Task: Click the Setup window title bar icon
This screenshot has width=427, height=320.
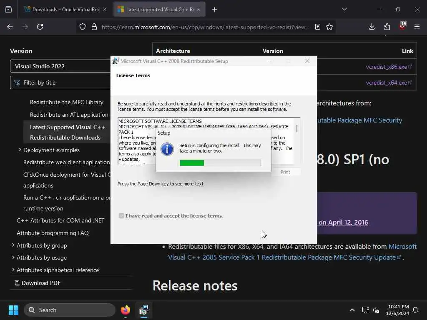Action: 116,61
